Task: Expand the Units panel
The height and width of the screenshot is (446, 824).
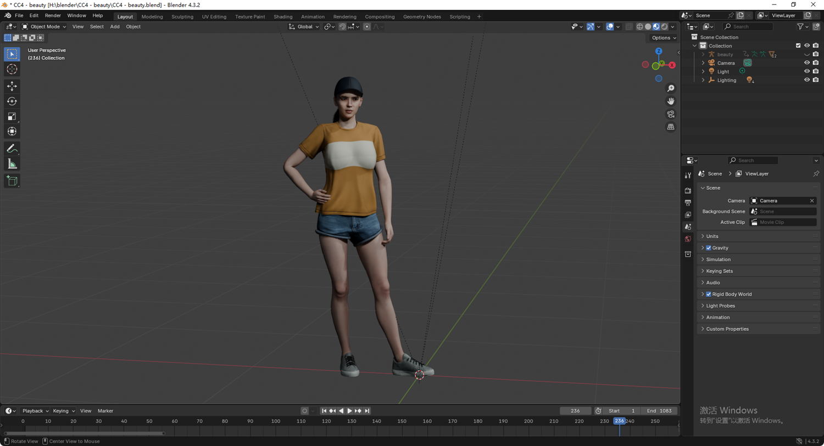Action: coord(712,236)
